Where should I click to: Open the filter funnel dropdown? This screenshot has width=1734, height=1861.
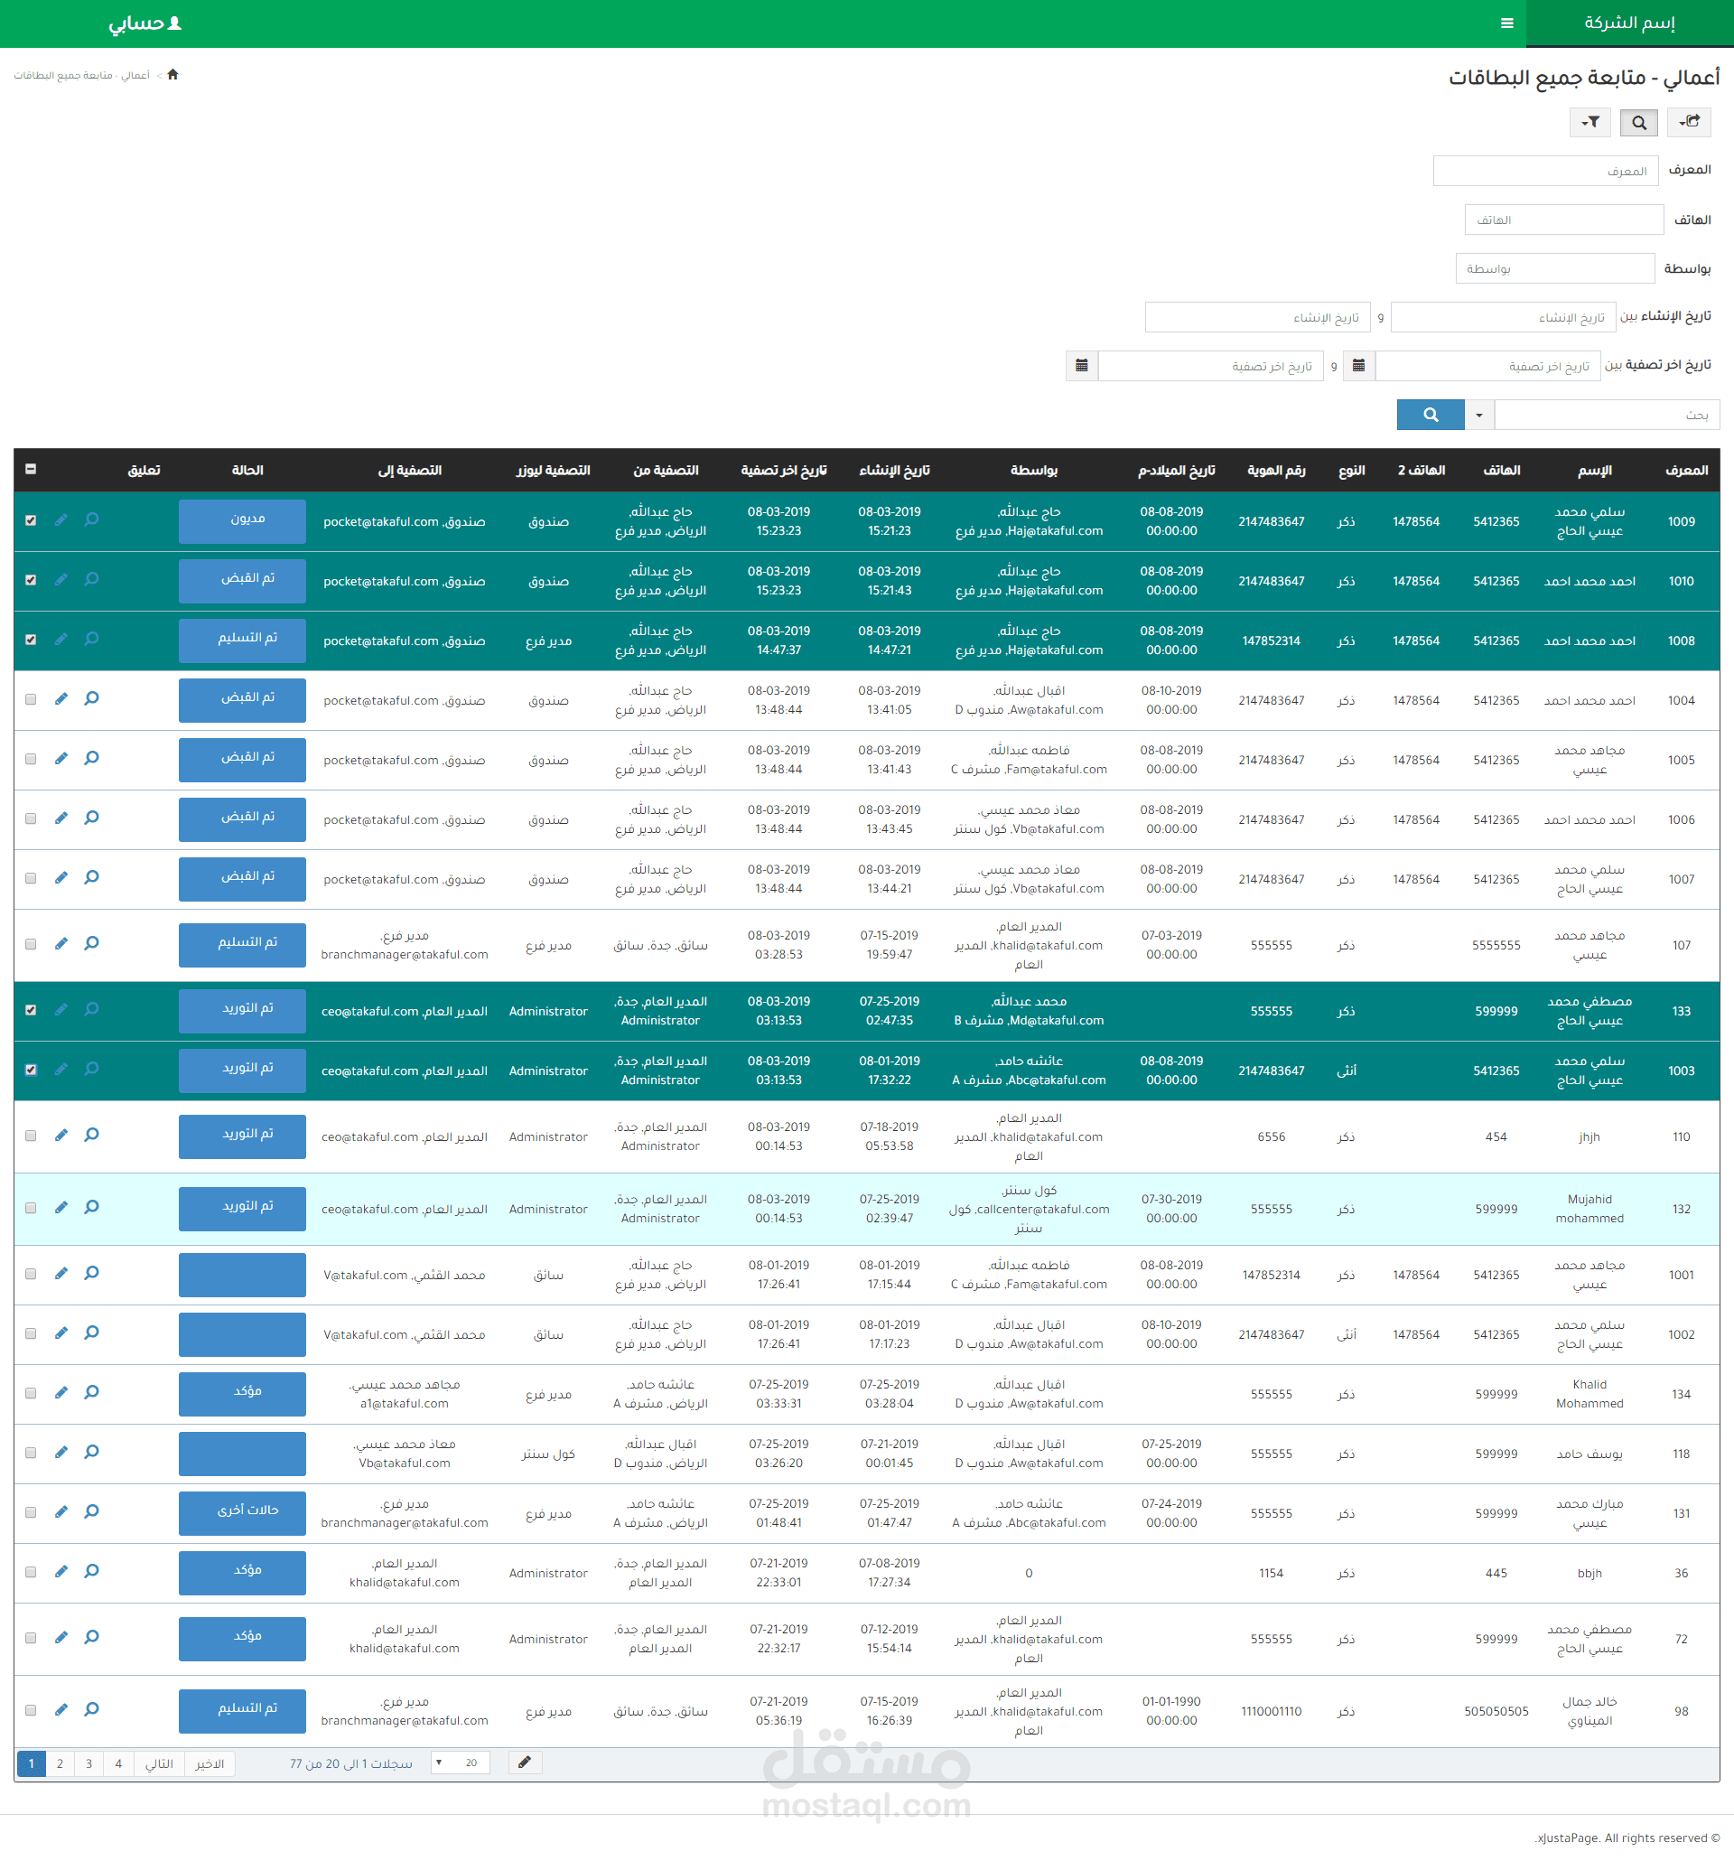[x=1589, y=122]
